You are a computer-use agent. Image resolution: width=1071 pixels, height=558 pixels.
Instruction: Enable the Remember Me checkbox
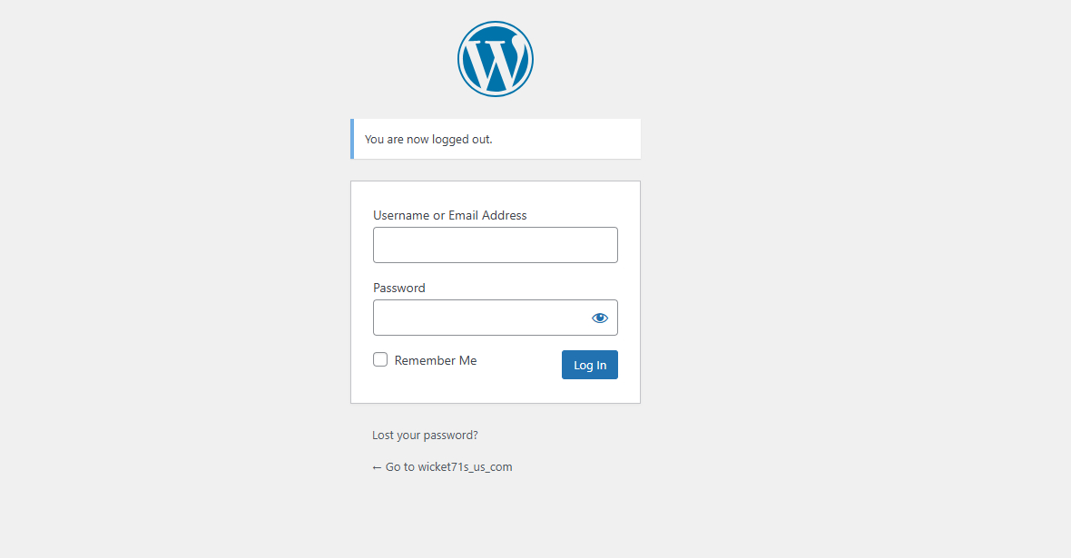[x=380, y=359]
